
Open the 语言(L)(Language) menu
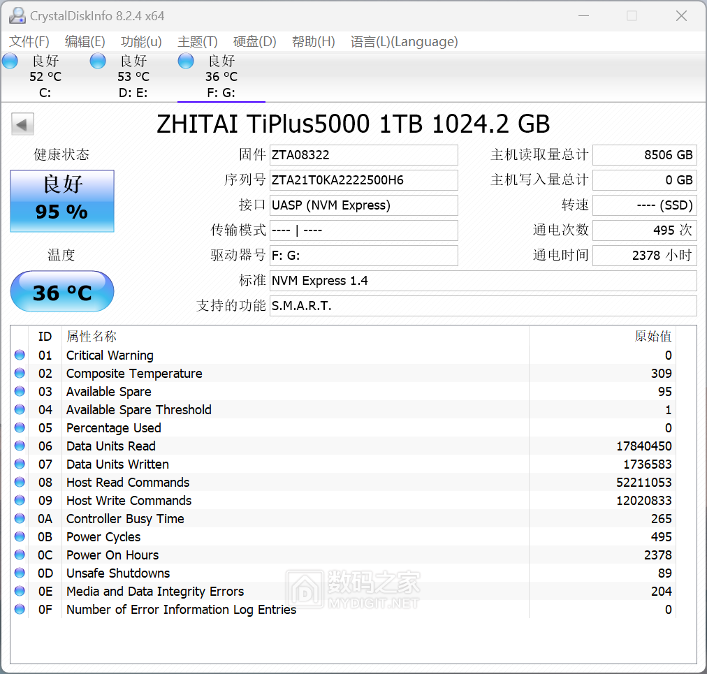pos(404,41)
